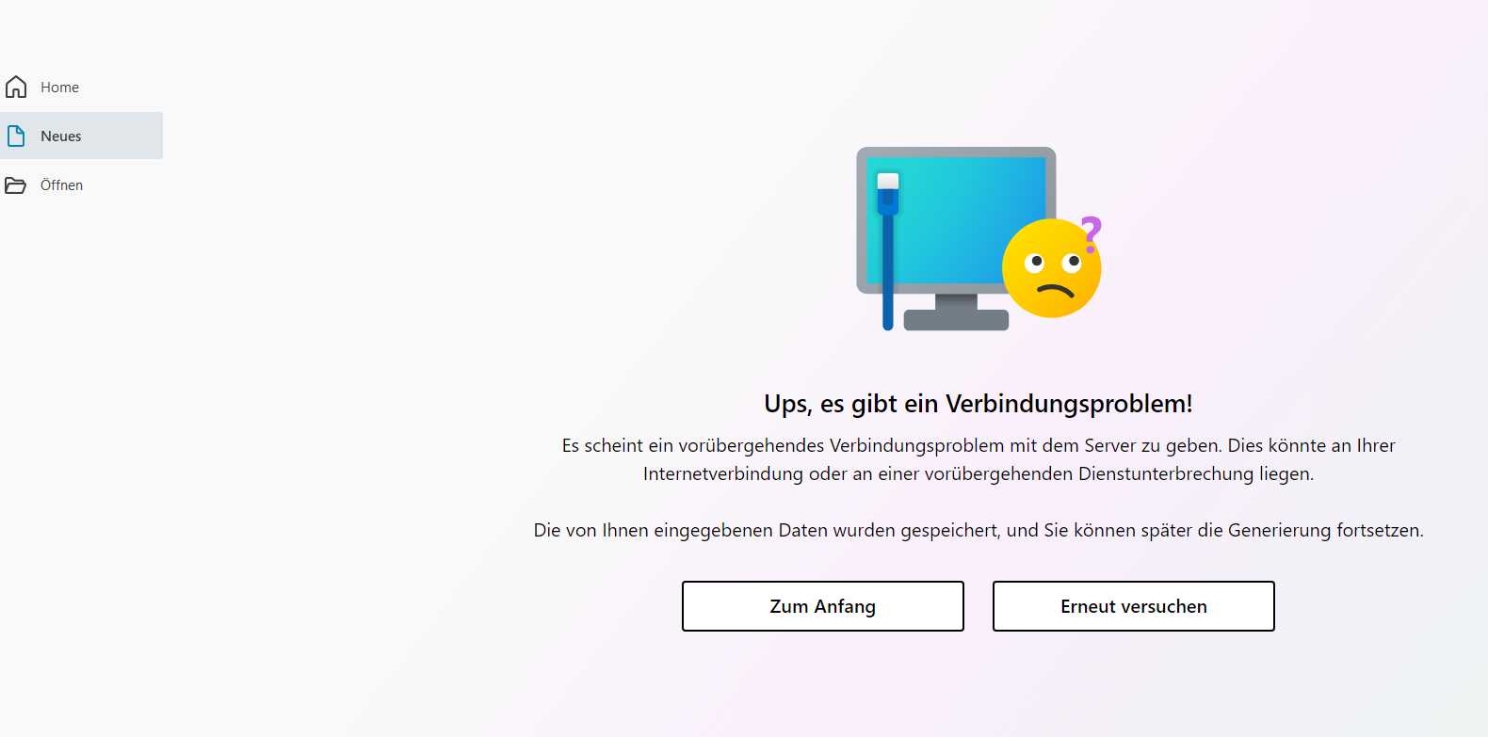This screenshot has height=737, width=1488.
Task: Open the Öffnen folder icon
Action: click(x=15, y=185)
